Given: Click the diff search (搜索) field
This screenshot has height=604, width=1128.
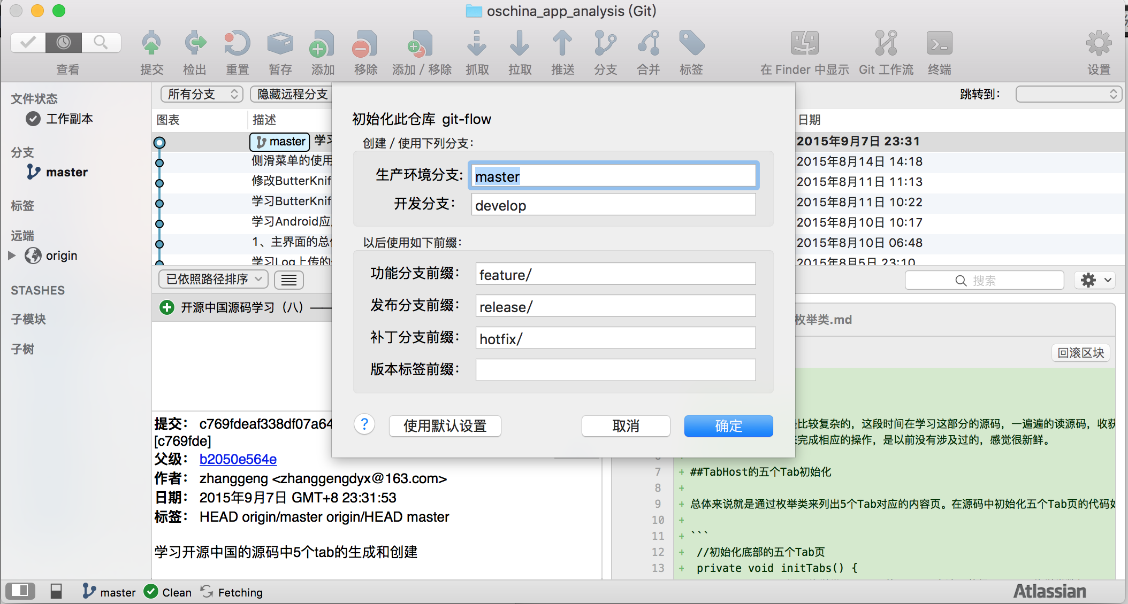Looking at the screenshot, I should (984, 280).
